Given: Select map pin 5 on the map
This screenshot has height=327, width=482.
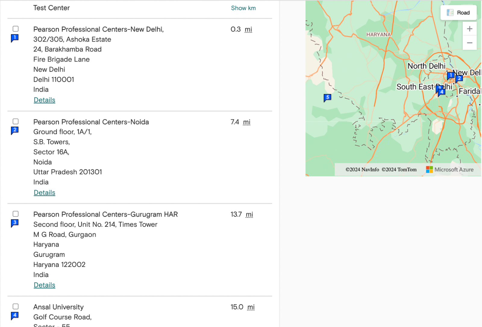Looking at the screenshot, I should point(327,98).
